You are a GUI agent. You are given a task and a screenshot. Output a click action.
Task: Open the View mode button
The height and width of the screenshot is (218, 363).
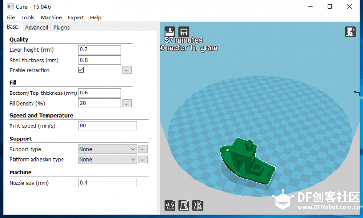pyautogui.click(x=350, y=31)
